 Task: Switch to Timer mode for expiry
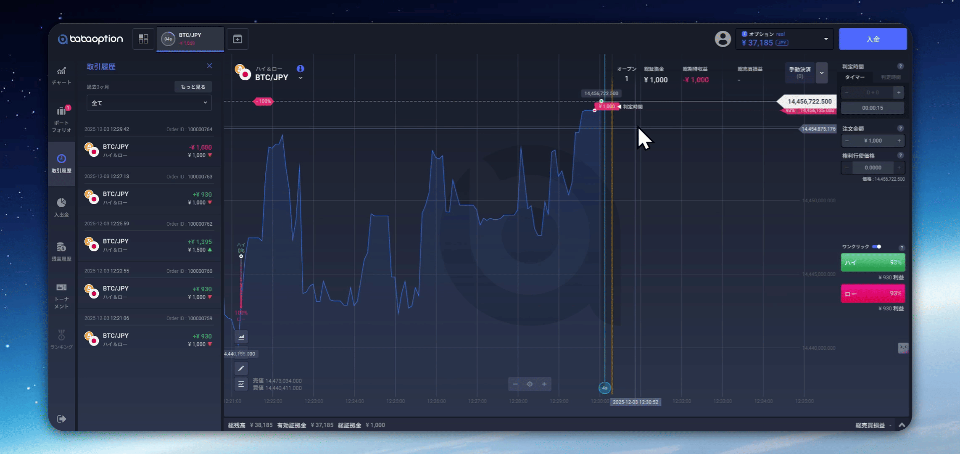855,77
